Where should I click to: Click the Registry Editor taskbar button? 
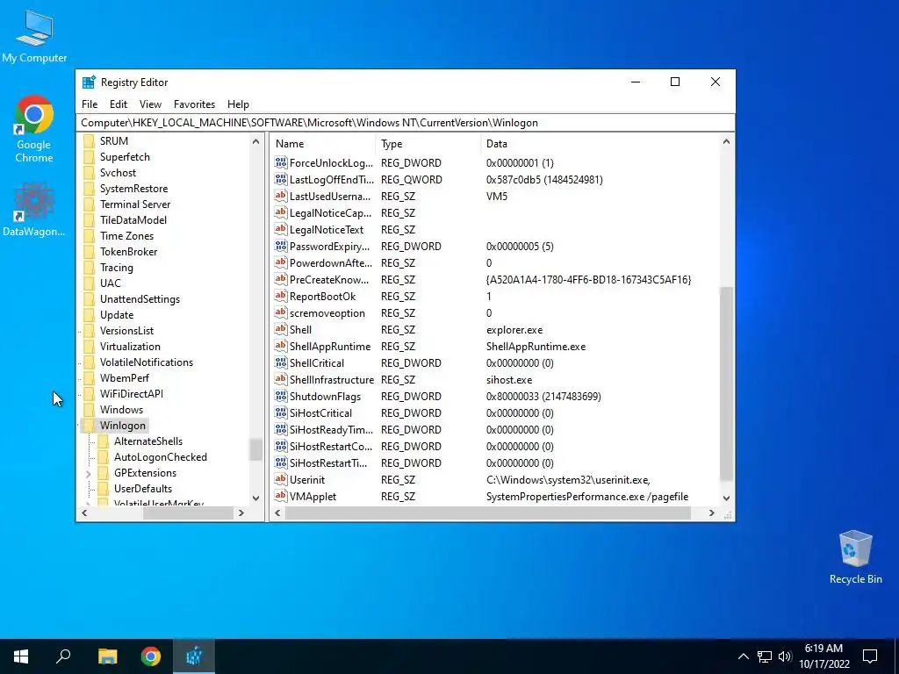pyautogui.click(x=194, y=656)
